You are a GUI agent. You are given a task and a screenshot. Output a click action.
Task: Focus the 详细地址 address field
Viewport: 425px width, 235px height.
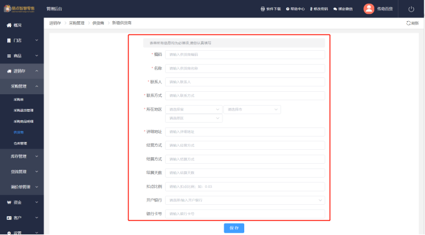click(x=245, y=132)
